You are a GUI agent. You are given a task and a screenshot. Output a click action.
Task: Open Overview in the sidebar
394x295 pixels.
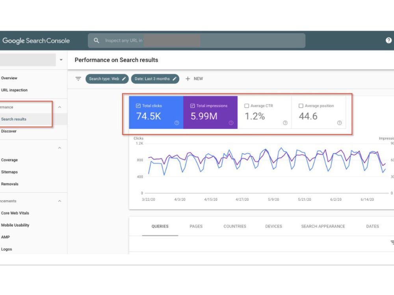pos(9,78)
